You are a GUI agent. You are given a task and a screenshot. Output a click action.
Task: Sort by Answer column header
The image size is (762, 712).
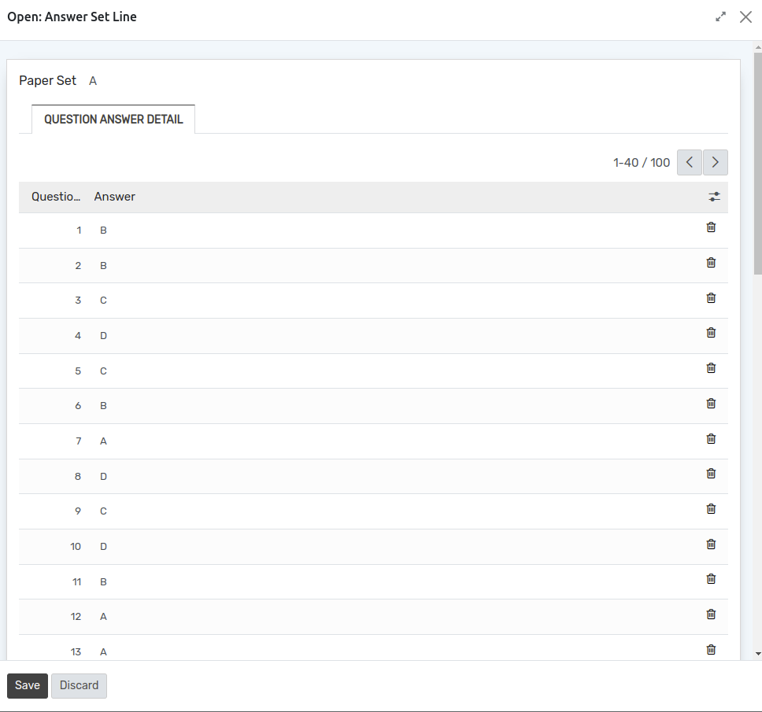click(115, 197)
